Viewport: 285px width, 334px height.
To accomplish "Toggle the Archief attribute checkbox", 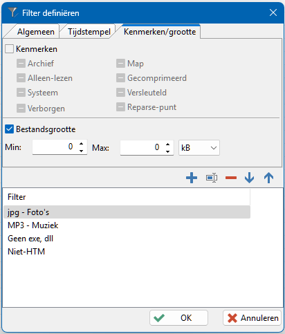I will pyautogui.click(x=21, y=64).
